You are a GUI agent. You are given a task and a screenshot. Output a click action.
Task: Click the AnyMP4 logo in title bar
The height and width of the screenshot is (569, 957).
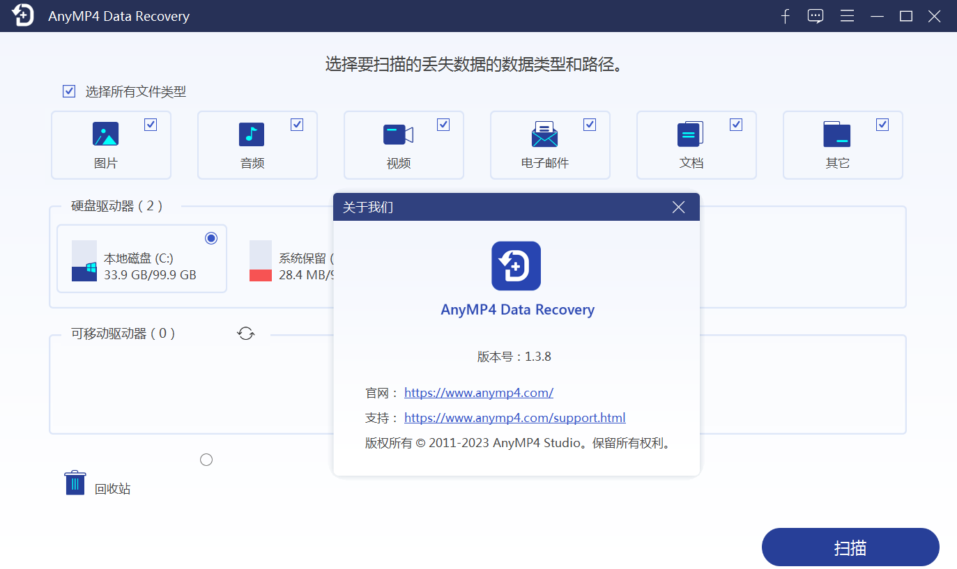coord(22,15)
